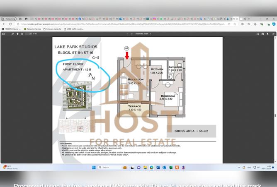Switch to the Facebook browser tab

[x=80, y=19]
